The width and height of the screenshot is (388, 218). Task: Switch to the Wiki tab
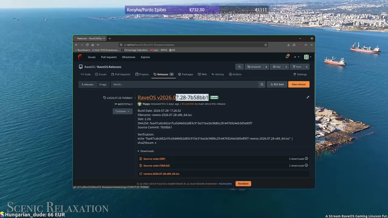(202, 74)
